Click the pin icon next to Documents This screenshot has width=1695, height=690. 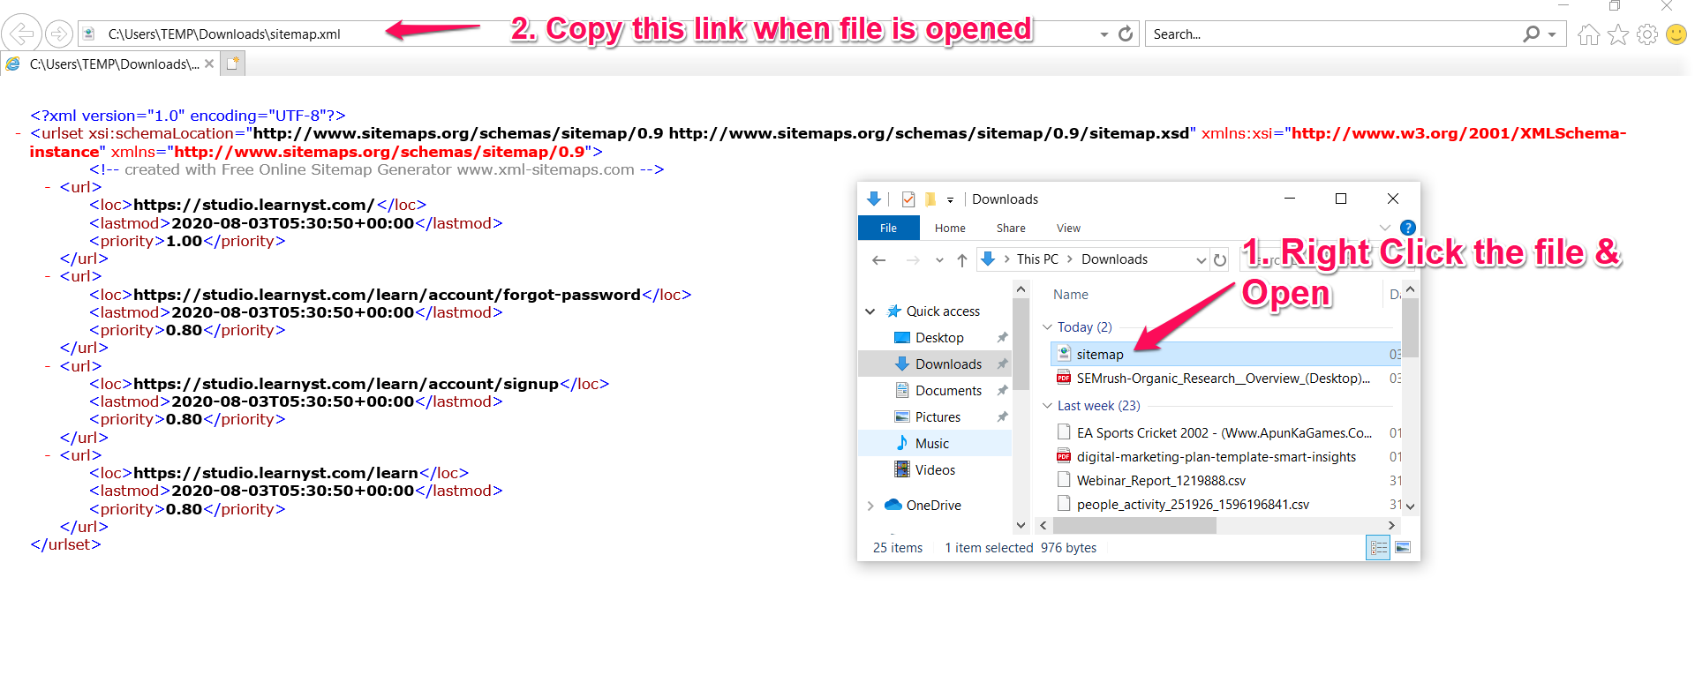[1002, 391]
